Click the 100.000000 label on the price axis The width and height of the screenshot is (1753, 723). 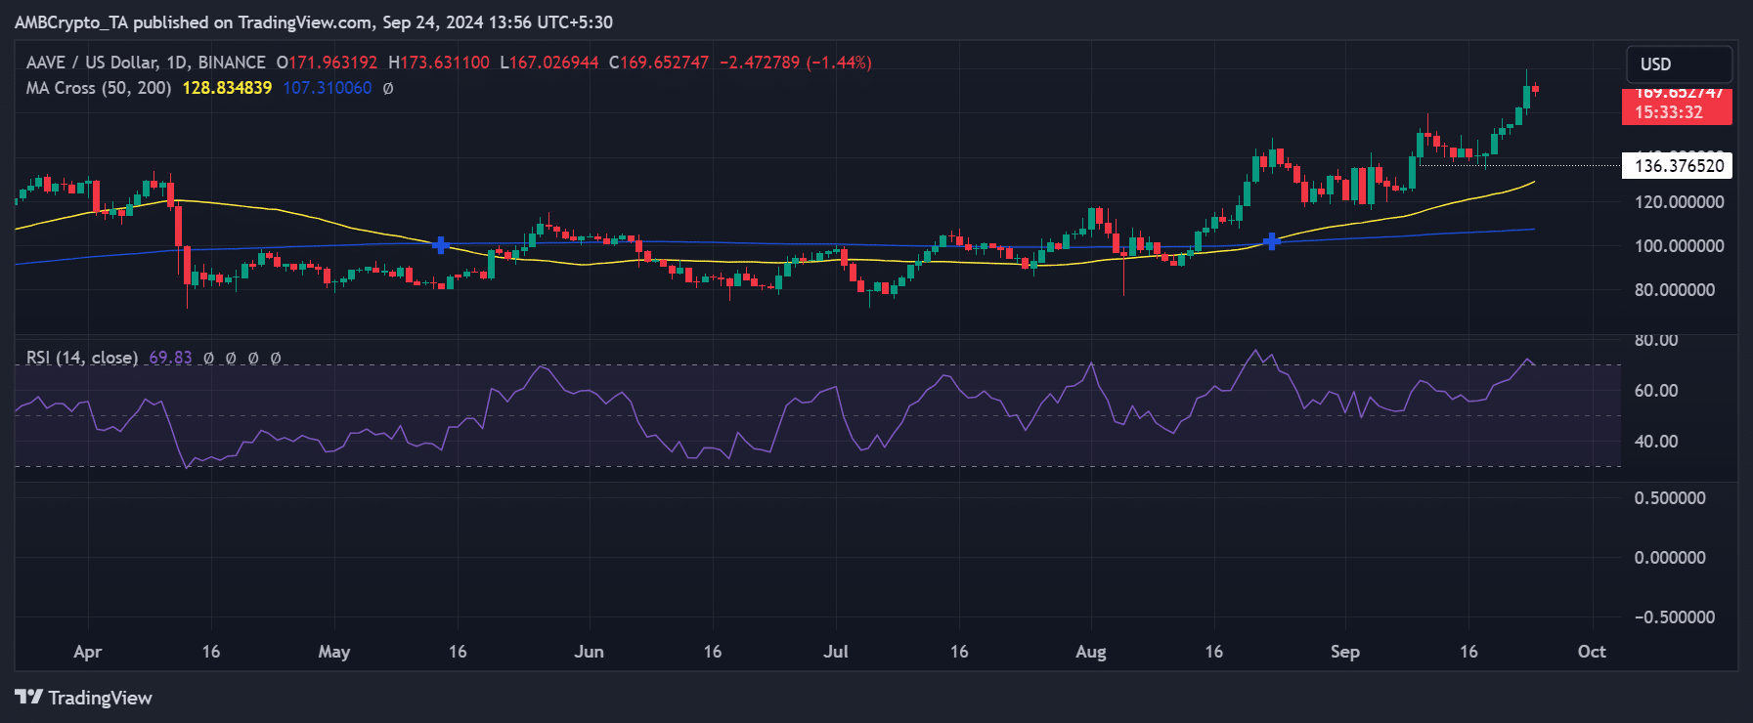pyautogui.click(x=1679, y=246)
